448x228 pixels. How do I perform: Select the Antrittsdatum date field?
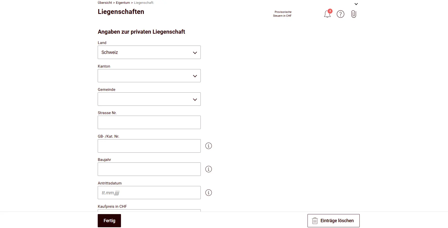(149, 193)
